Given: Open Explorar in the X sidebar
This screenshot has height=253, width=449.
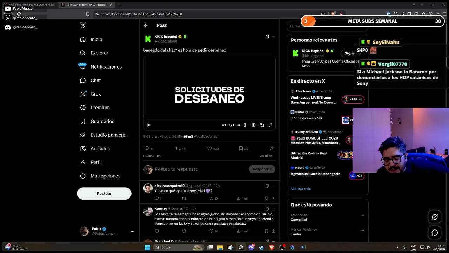Looking at the screenshot, I should pos(94,53).
